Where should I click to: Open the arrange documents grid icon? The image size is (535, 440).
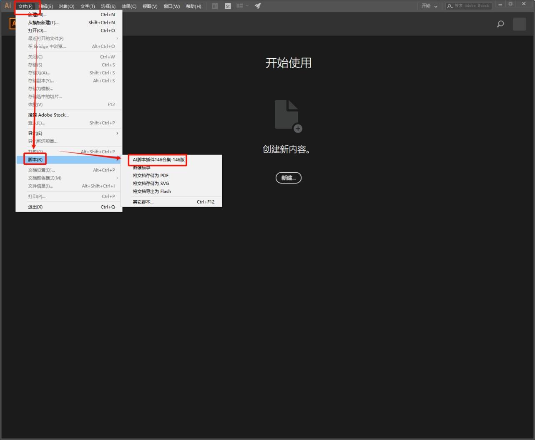click(x=240, y=6)
